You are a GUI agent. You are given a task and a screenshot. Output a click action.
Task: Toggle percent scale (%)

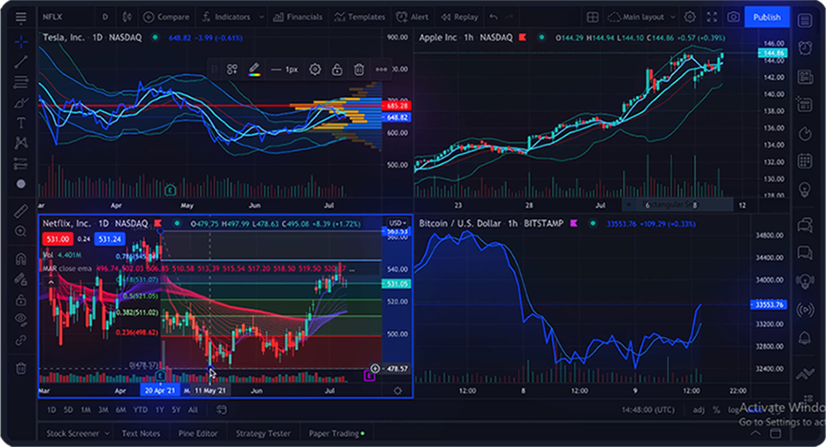717,409
